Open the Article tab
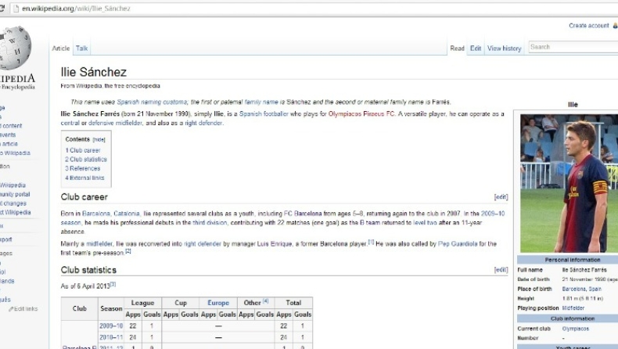 pos(61,48)
